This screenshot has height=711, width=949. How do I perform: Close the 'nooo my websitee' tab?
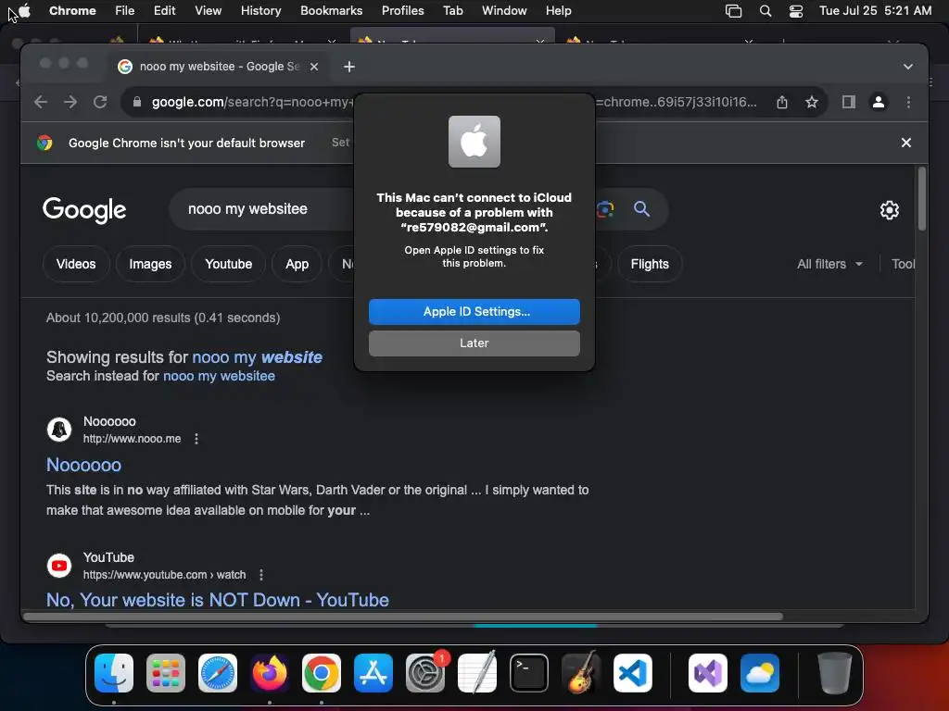(x=314, y=67)
